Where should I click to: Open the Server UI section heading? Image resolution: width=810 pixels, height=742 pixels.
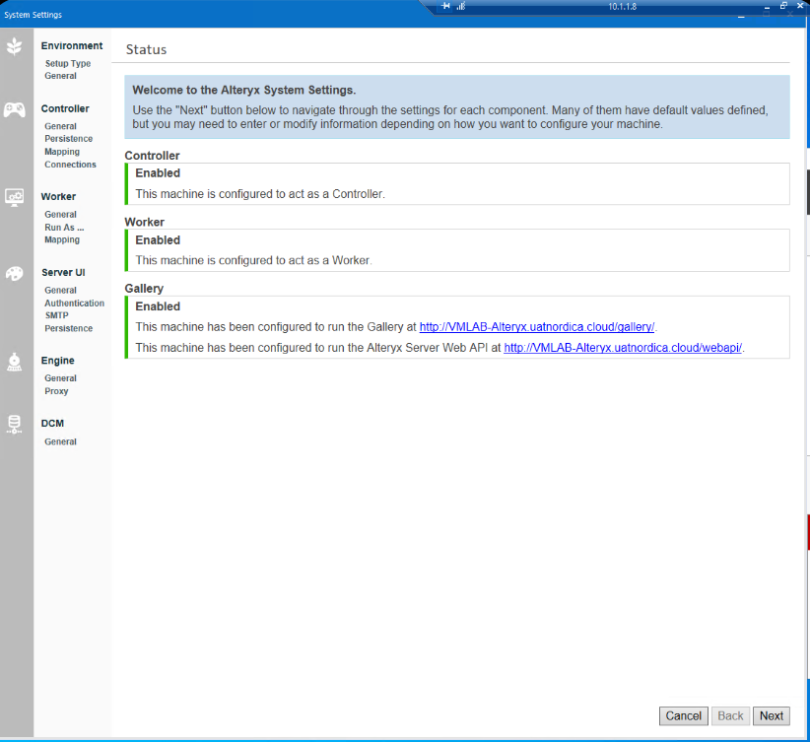[x=63, y=272]
